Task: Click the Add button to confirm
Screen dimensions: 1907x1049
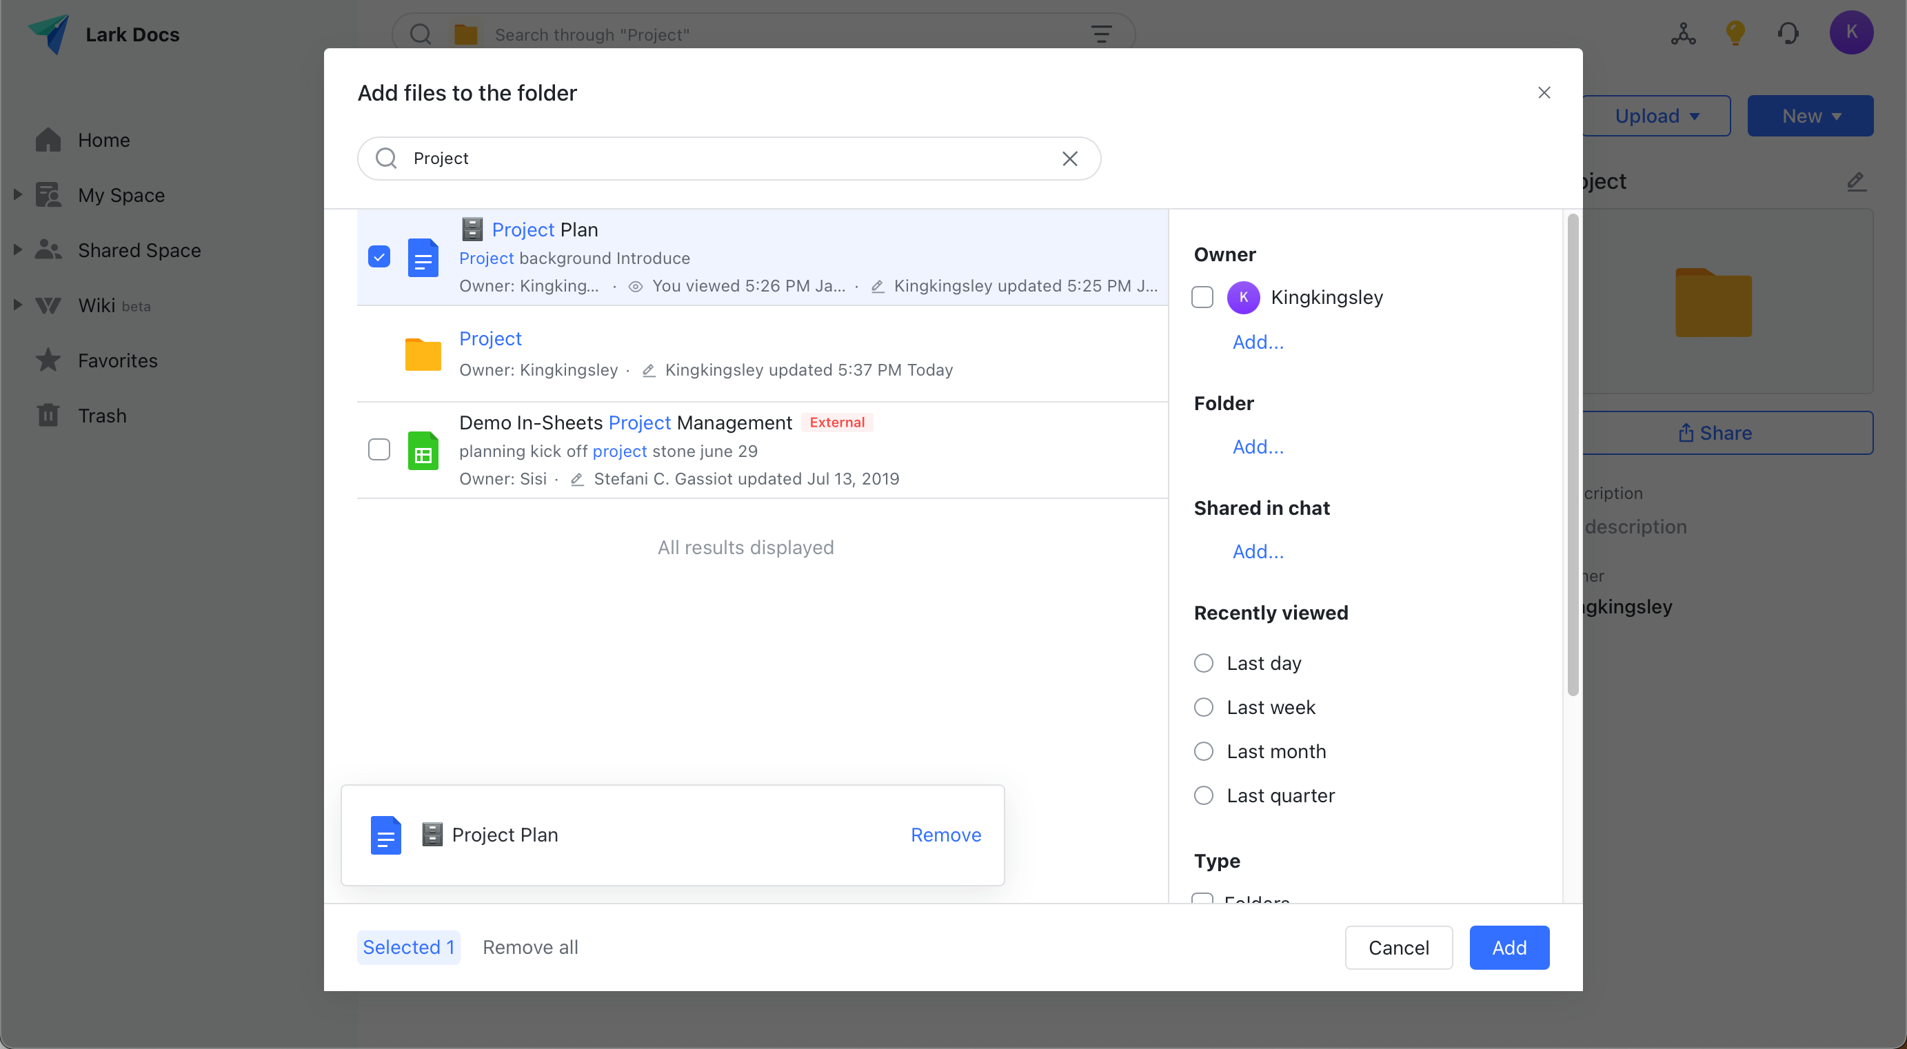Action: tap(1509, 948)
